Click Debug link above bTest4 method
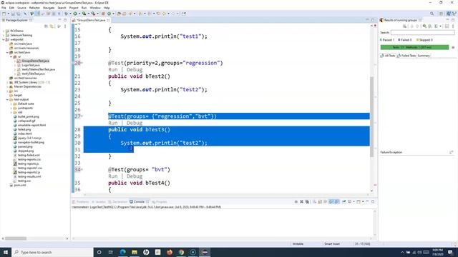Image resolution: width=458 pixels, height=257 pixels. (x=135, y=176)
